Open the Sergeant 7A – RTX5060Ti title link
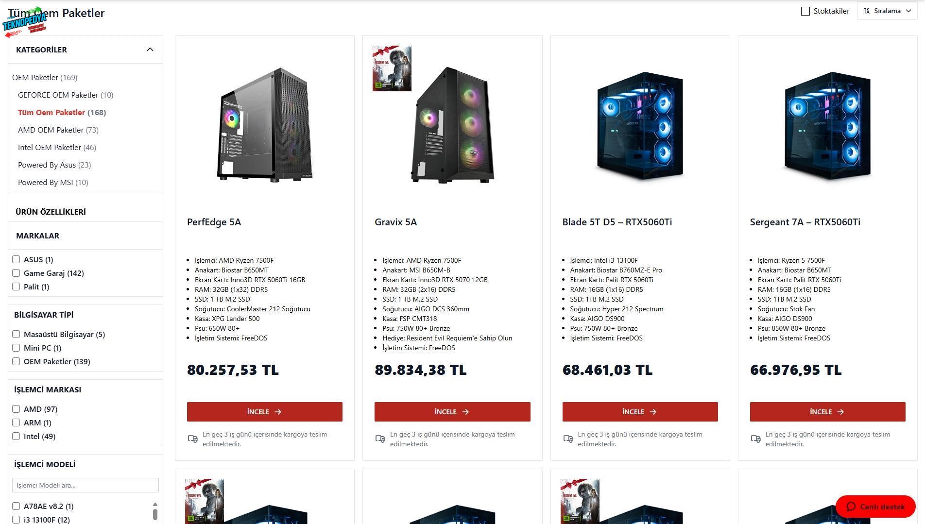Viewport: 925px width, 524px height. 805,222
